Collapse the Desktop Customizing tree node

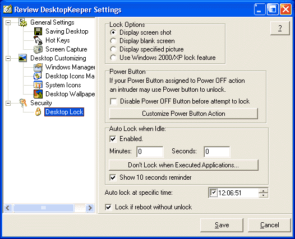[8, 58]
